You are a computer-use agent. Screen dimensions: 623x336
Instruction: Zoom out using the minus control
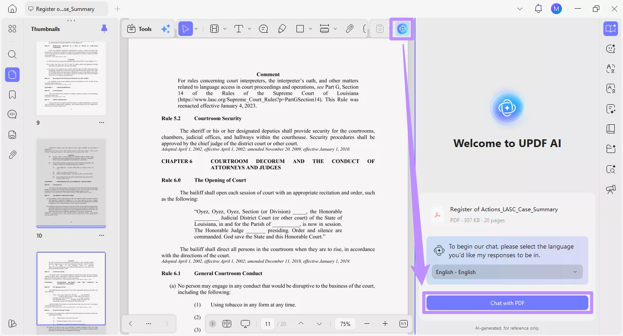click(x=367, y=324)
